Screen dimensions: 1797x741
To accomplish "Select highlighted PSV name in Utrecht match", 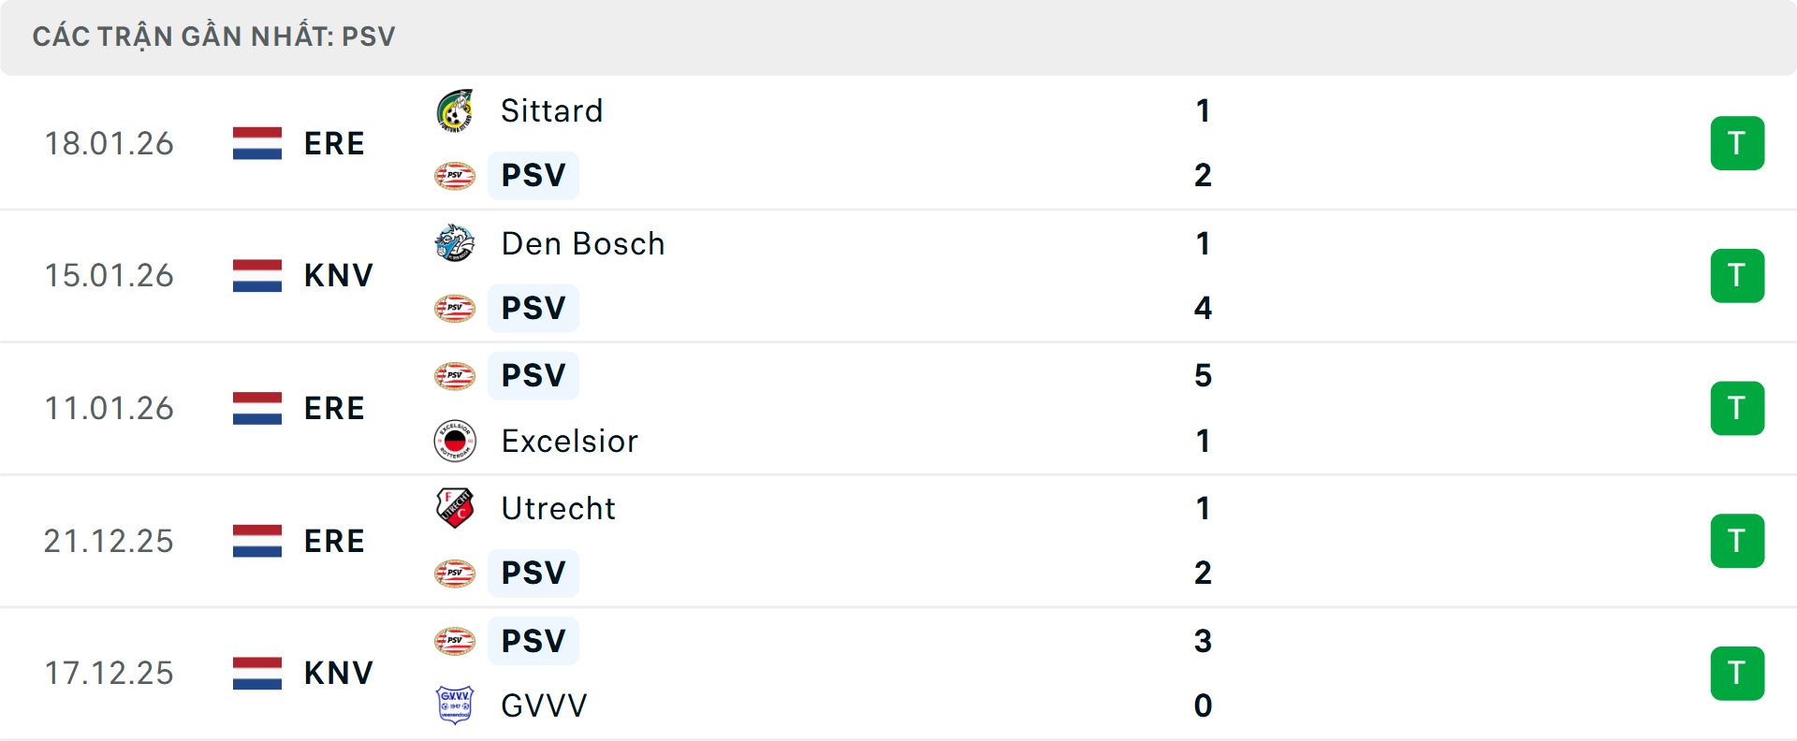I will [x=533, y=573].
